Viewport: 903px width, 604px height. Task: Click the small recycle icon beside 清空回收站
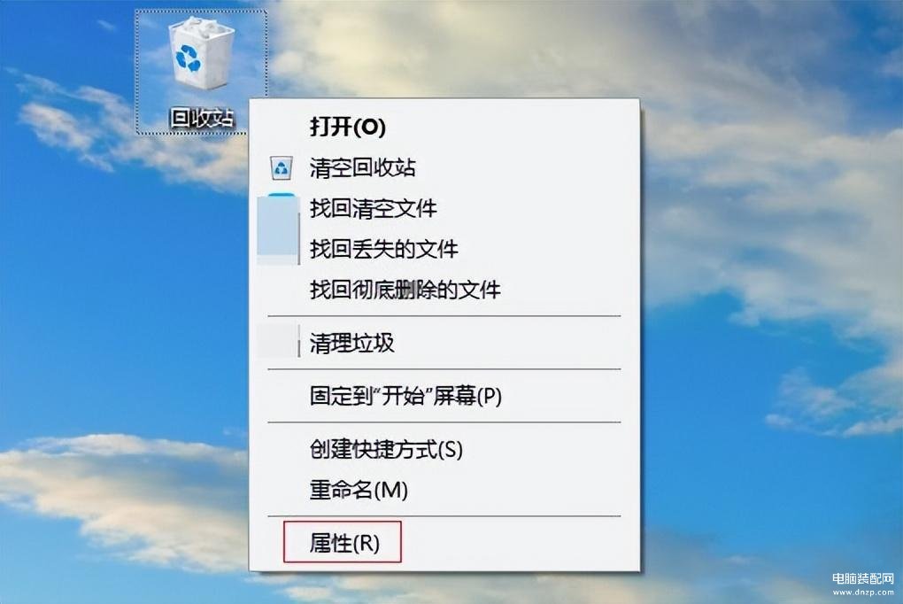[281, 168]
